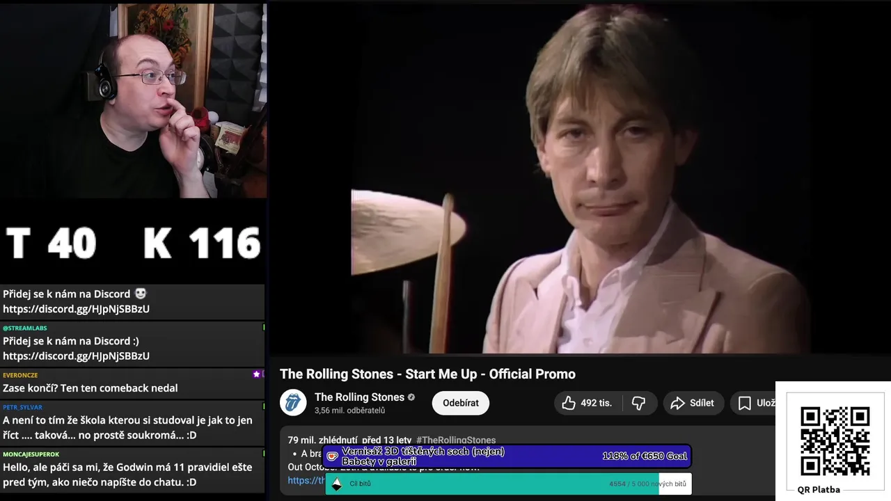Click the €650 goal progress bar
Screen dimensions: 891x501
507,456
